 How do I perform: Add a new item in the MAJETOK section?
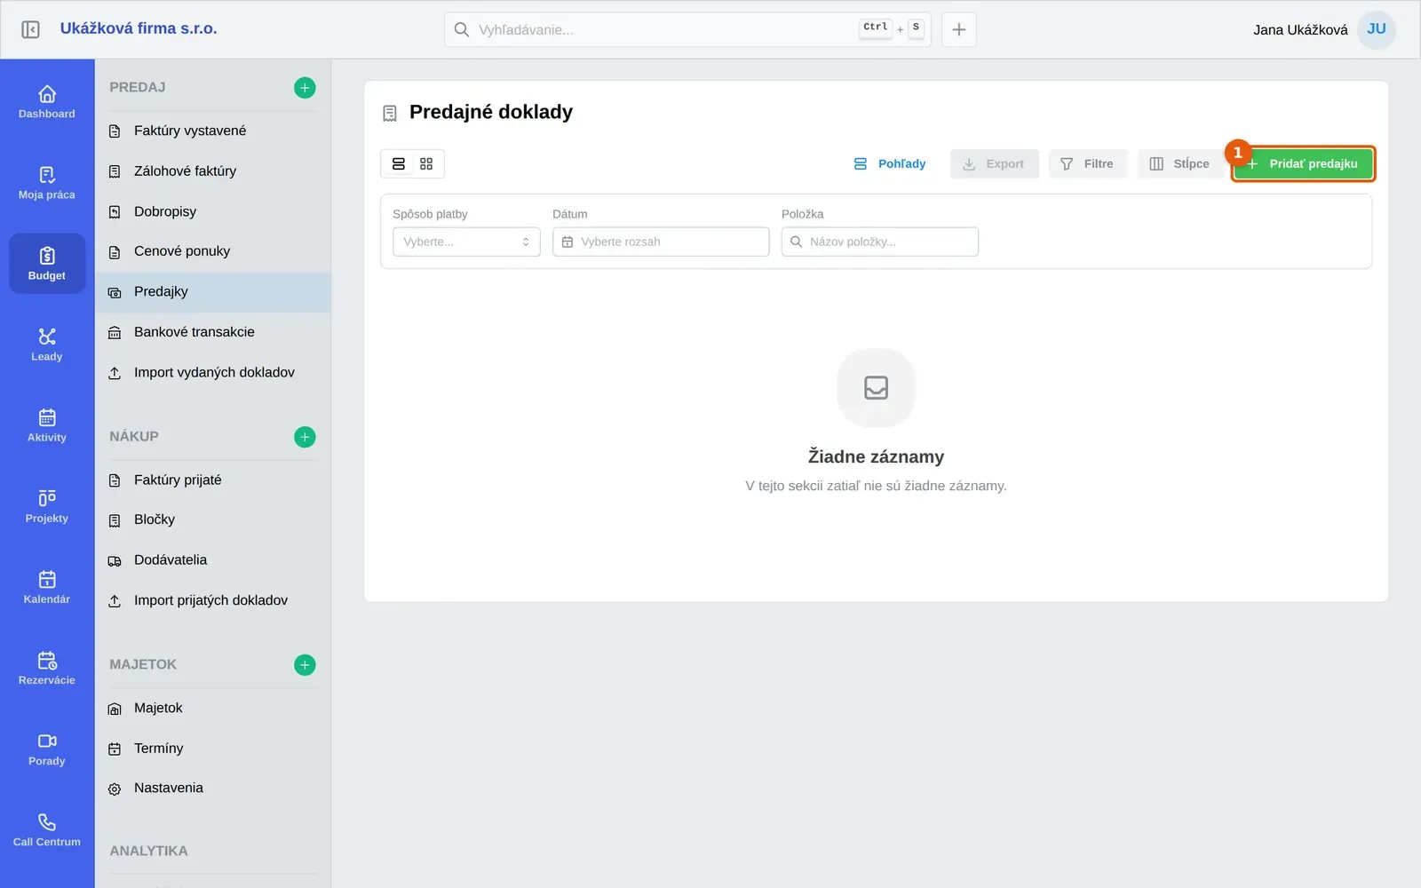[305, 665]
